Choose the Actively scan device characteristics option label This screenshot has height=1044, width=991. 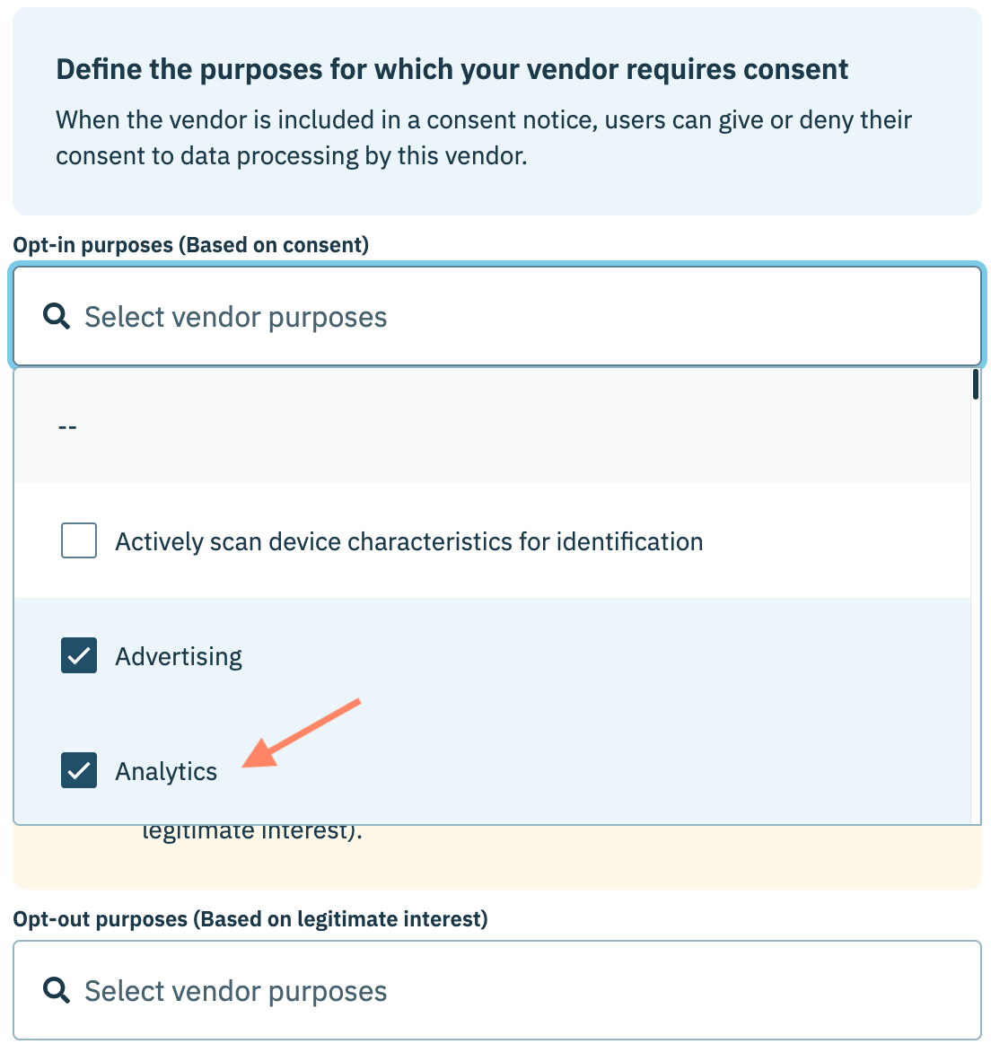(x=408, y=542)
